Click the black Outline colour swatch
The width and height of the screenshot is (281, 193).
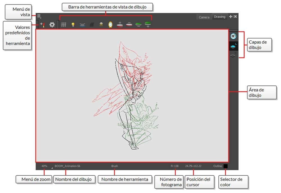click(x=225, y=166)
